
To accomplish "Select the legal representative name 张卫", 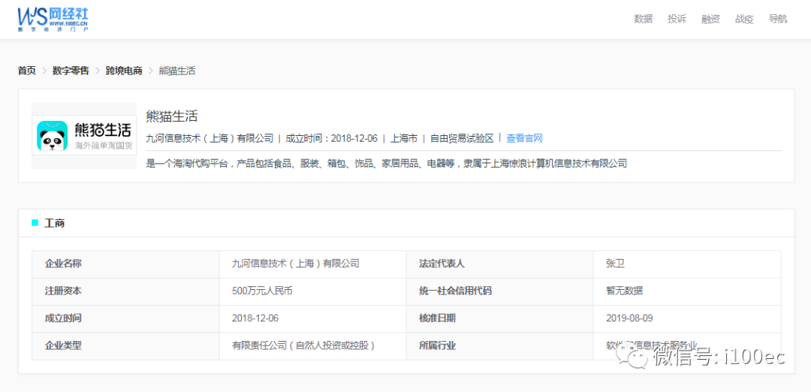I will click(615, 264).
